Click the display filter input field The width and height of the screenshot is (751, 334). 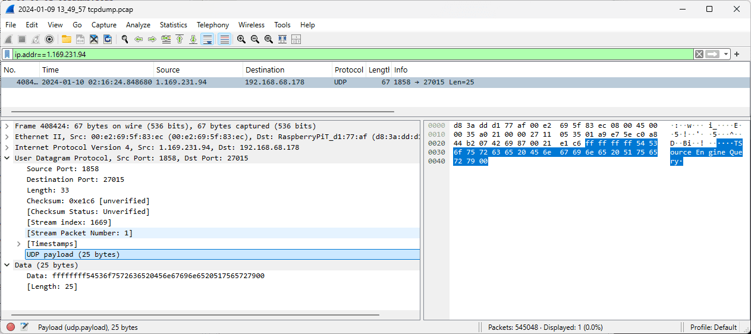click(x=353, y=54)
